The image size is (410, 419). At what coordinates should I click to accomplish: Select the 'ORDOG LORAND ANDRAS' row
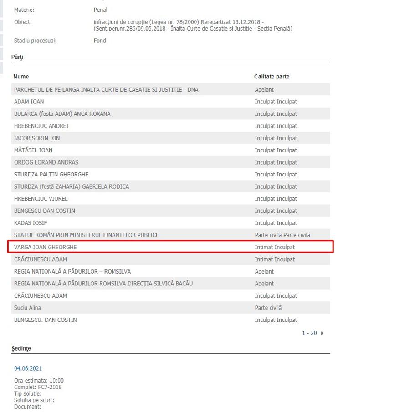(170, 162)
